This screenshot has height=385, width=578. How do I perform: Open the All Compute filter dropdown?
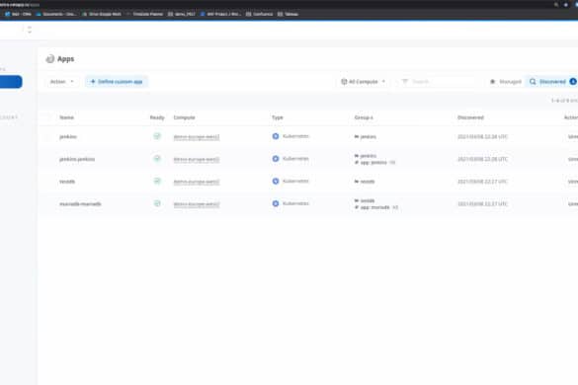pyautogui.click(x=363, y=81)
